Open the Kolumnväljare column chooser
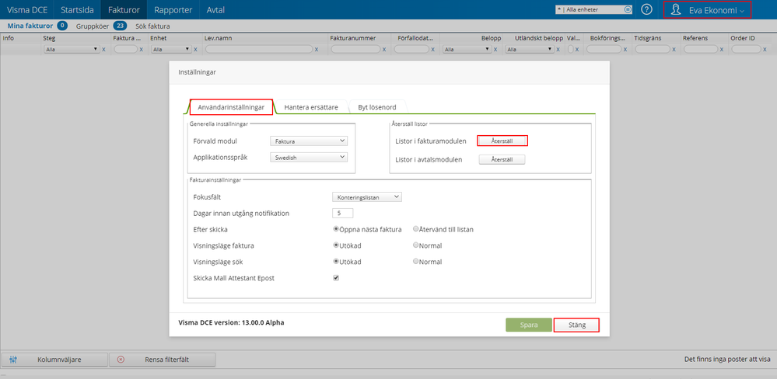Viewport: 777px width, 379px height. [54, 360]
